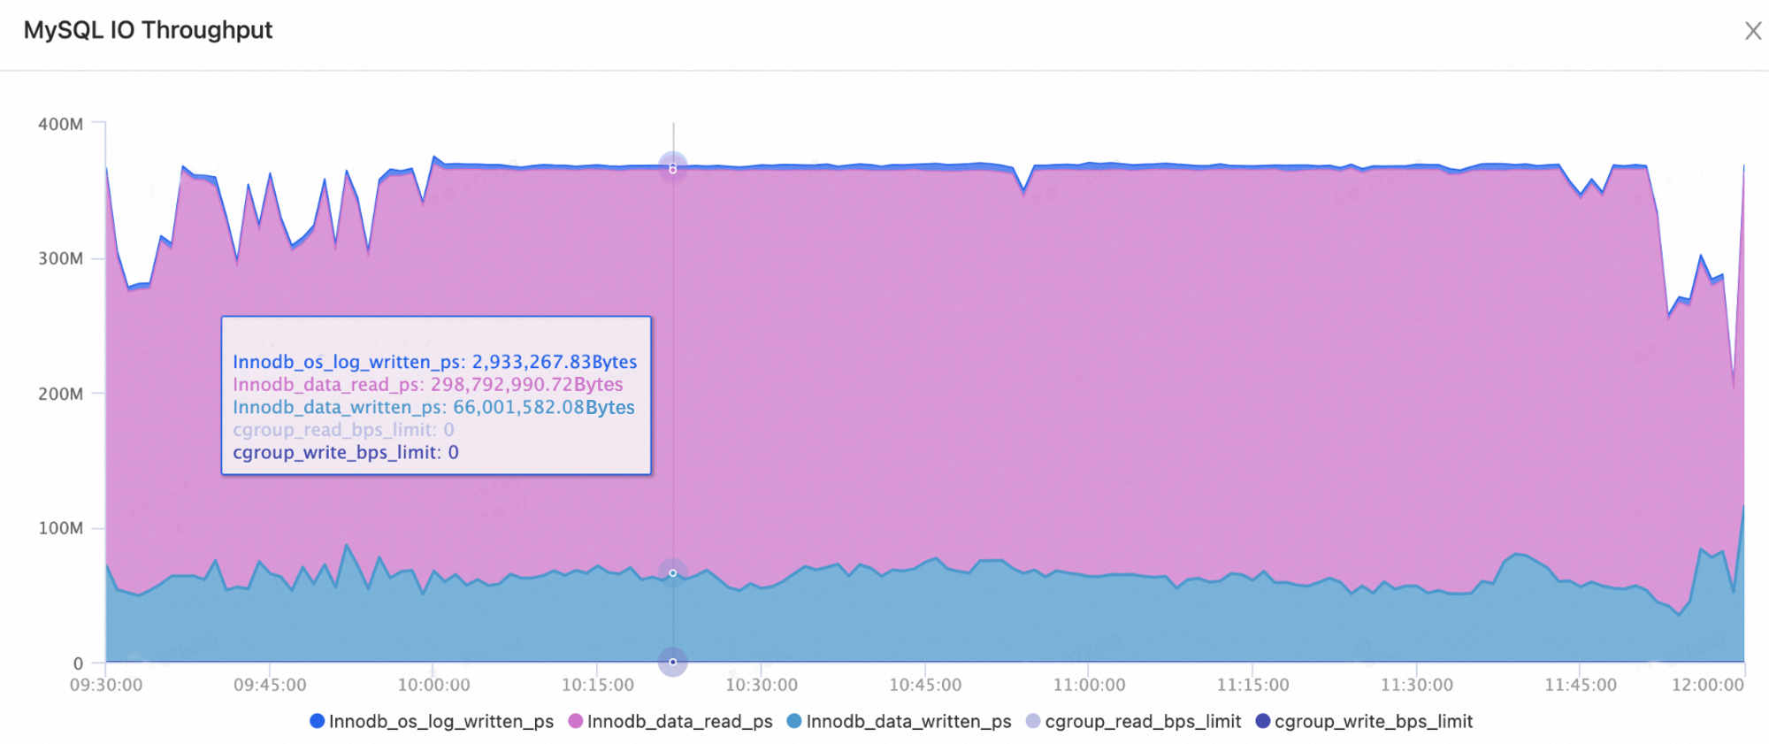Click the 12:00:00 x-axis tick label
Screen dimensions: 1769x744
click(1707, 685)
